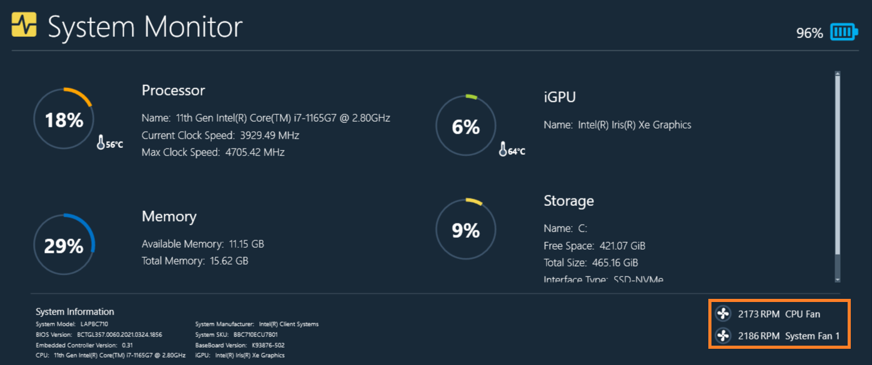
Task: Click the CPU Fan icon
Action: click(x=723, y=314)
